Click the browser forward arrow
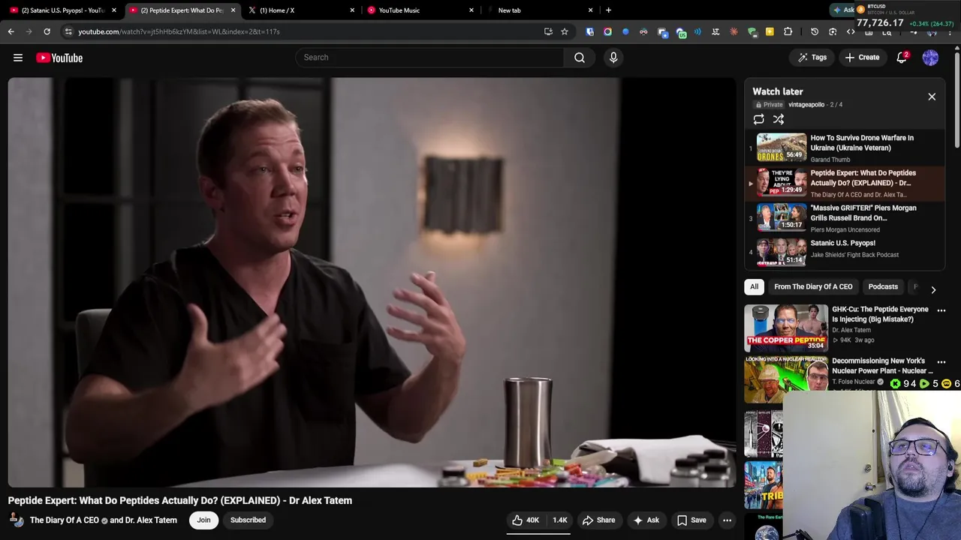Viewport: 961px width, 540px height. tap(29, 31)
